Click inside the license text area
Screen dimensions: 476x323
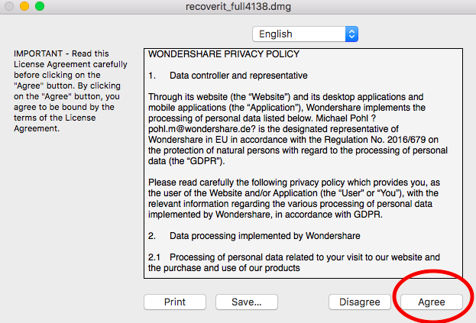click(x=303, y=163)
